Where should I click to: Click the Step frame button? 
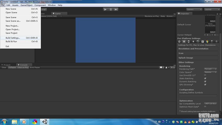pyautogui.click(x=116, y=9)
